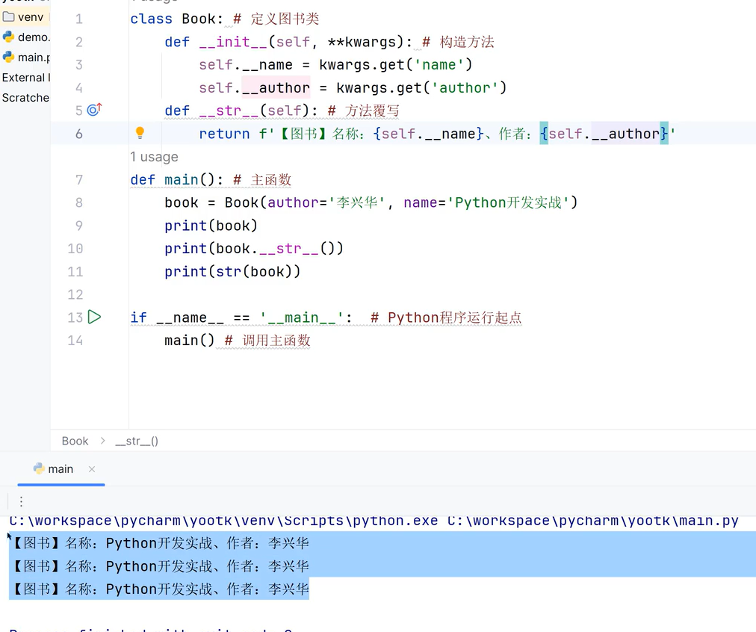Click line number 1 in gutter
This screenshot has width=756, height=632.
click(x=79, y=19)
